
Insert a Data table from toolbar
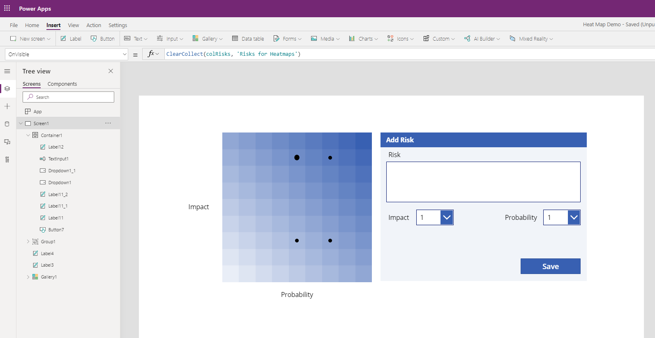[x=248, y=39]
